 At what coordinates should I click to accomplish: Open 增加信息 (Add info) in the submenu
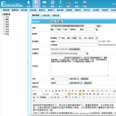click(6, 10)
